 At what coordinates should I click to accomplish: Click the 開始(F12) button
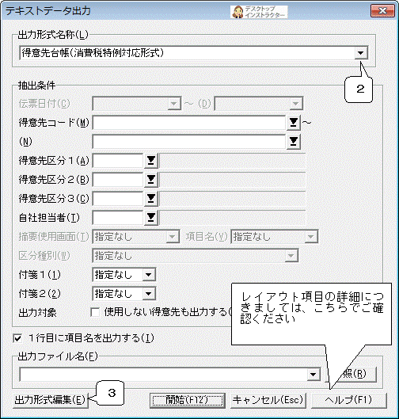[x=187, y=400]
